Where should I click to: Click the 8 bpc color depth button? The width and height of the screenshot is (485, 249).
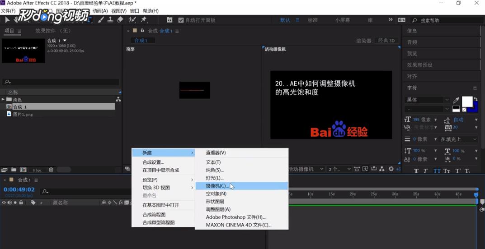pyautogui.click(x=37, y=170)
